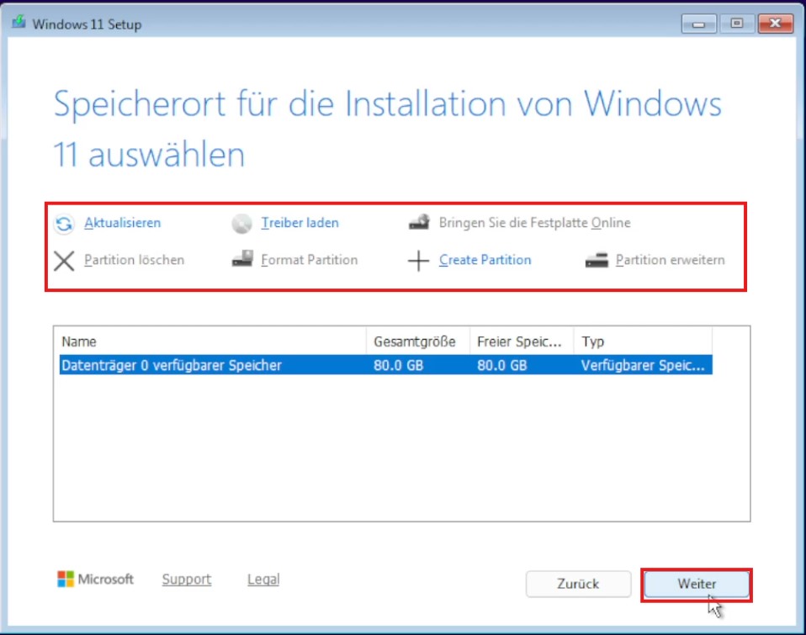Sort by the Freier Speic... column header
Viewport: 806px width, 635px height.
[522, 341]
